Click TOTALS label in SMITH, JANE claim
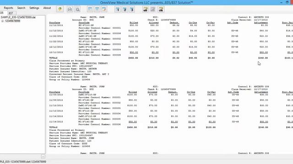The height and width of the screenshot is (164, 293). coord(53,58)
